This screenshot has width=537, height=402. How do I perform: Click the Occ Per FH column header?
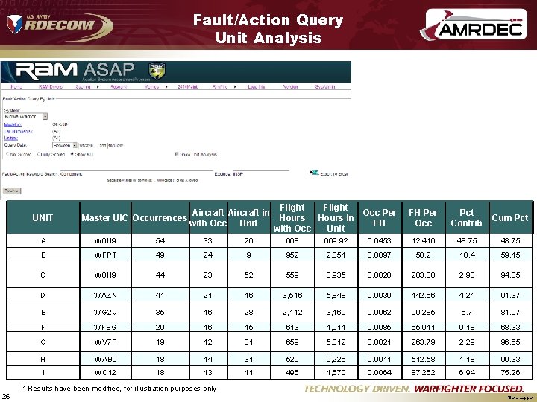pos(380,217)
